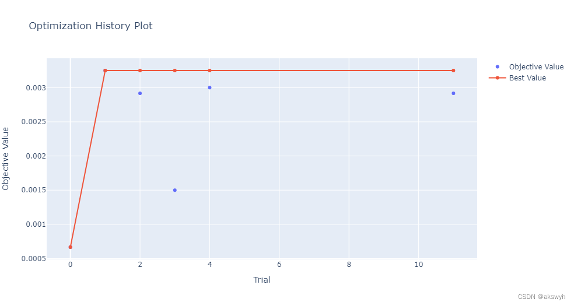Click the x-axis tick label 6

point(279,264)
